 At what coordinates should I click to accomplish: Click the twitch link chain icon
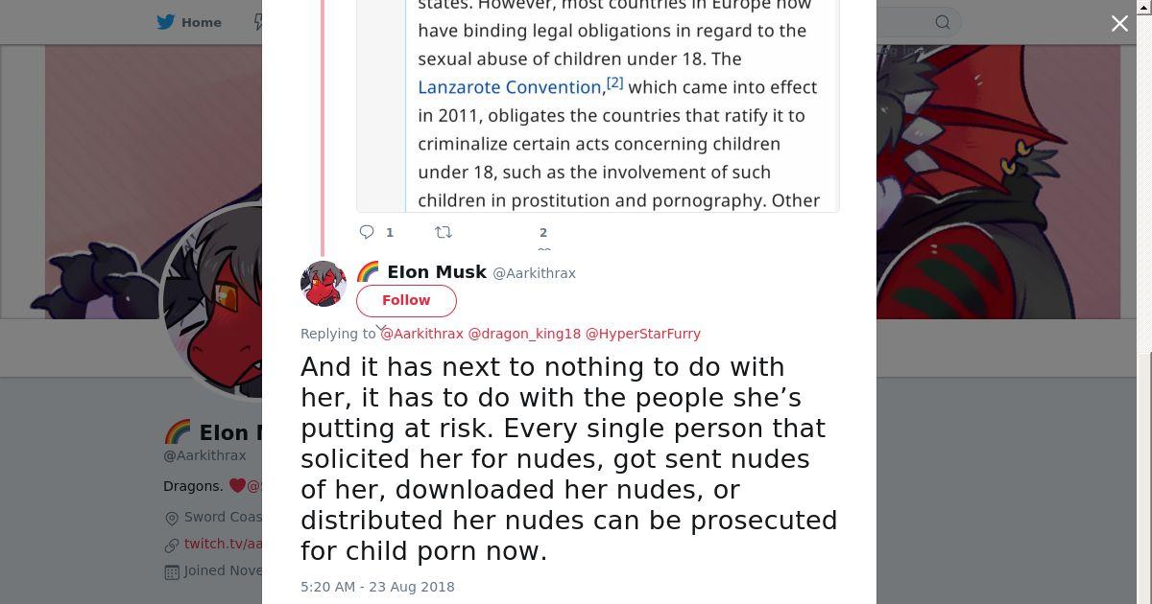(x=172, y=545)
